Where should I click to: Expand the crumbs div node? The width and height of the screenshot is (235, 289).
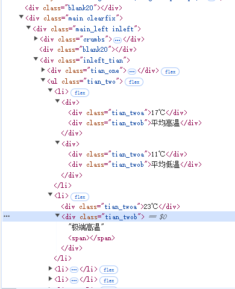[36, 38]
